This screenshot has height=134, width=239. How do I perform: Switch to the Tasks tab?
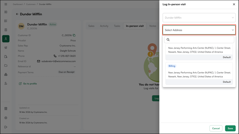click(x=117, y=26)
